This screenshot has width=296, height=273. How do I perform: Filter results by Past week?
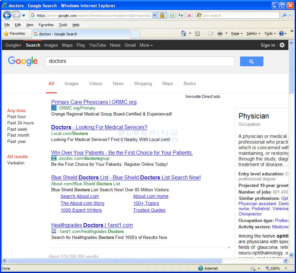[17, 129]
